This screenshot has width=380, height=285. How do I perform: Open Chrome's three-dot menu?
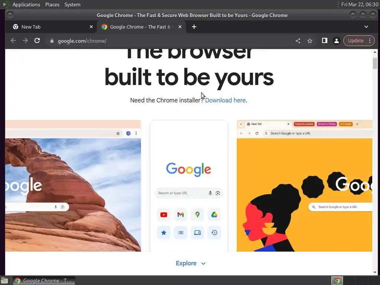[370, 41]
